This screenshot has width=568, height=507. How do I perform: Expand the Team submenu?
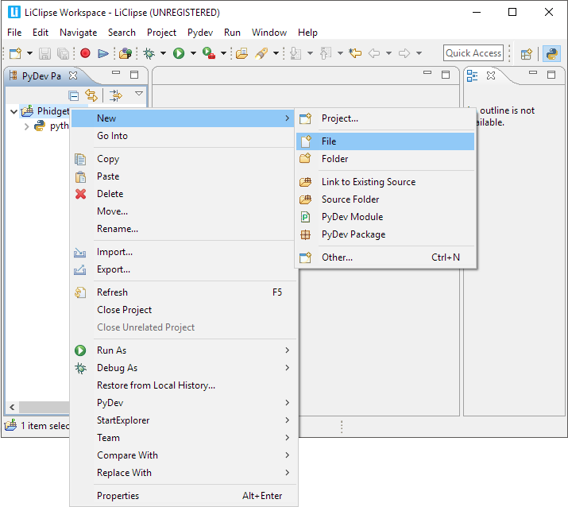click(184, 438)
